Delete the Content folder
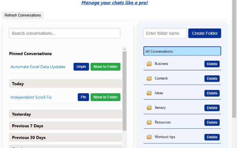 (212, 78)
